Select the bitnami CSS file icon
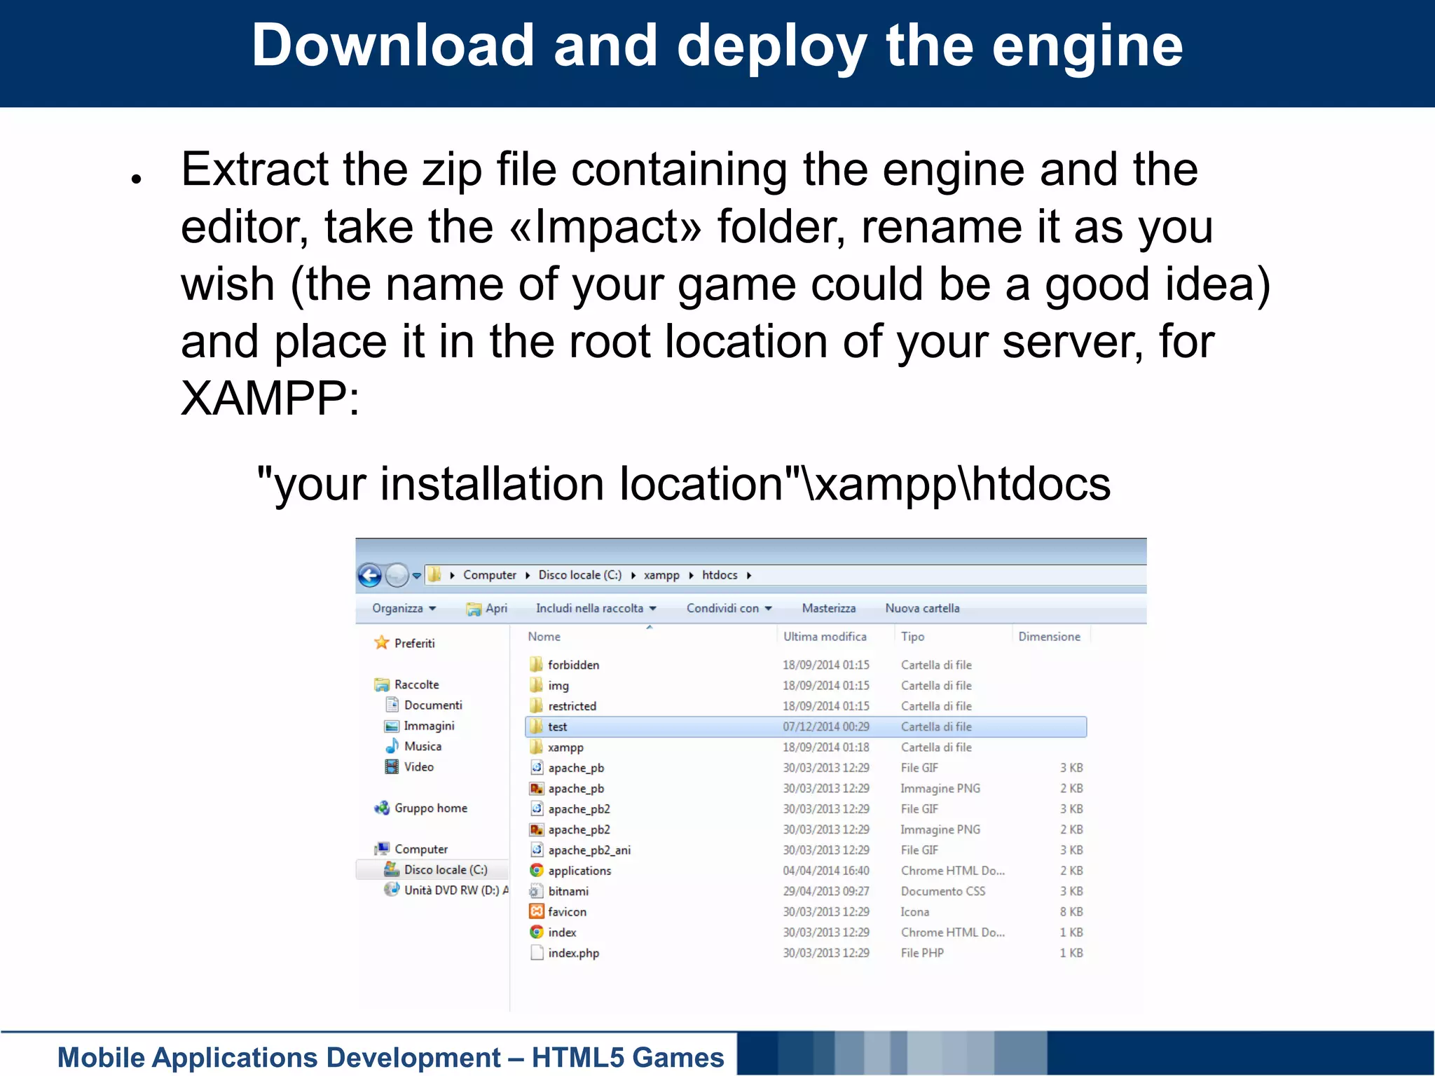The width and height of the screenshot is (1435, 1076). (x=537, y=891)
